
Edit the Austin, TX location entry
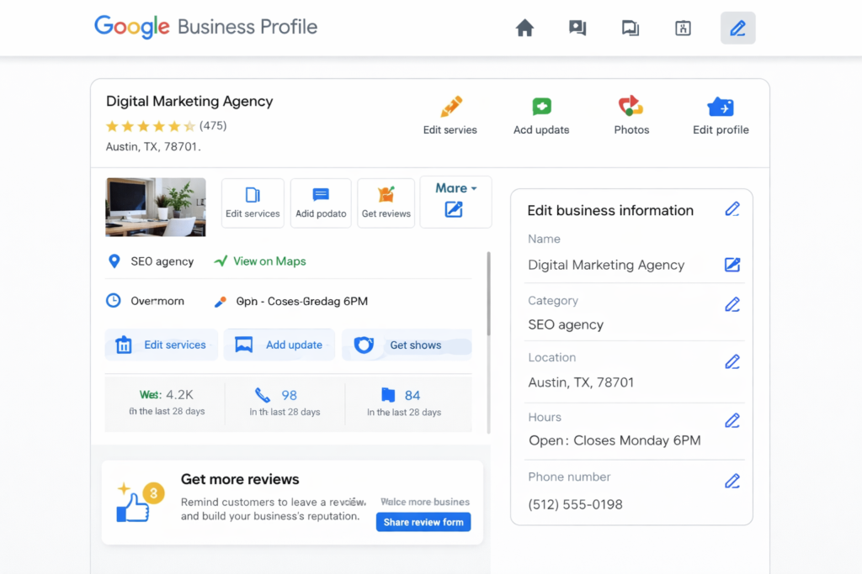[x=732, y=361]
